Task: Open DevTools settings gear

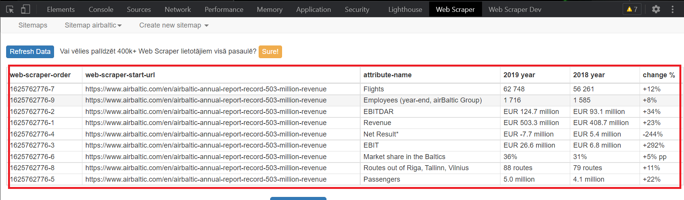Action: [656, 9]
